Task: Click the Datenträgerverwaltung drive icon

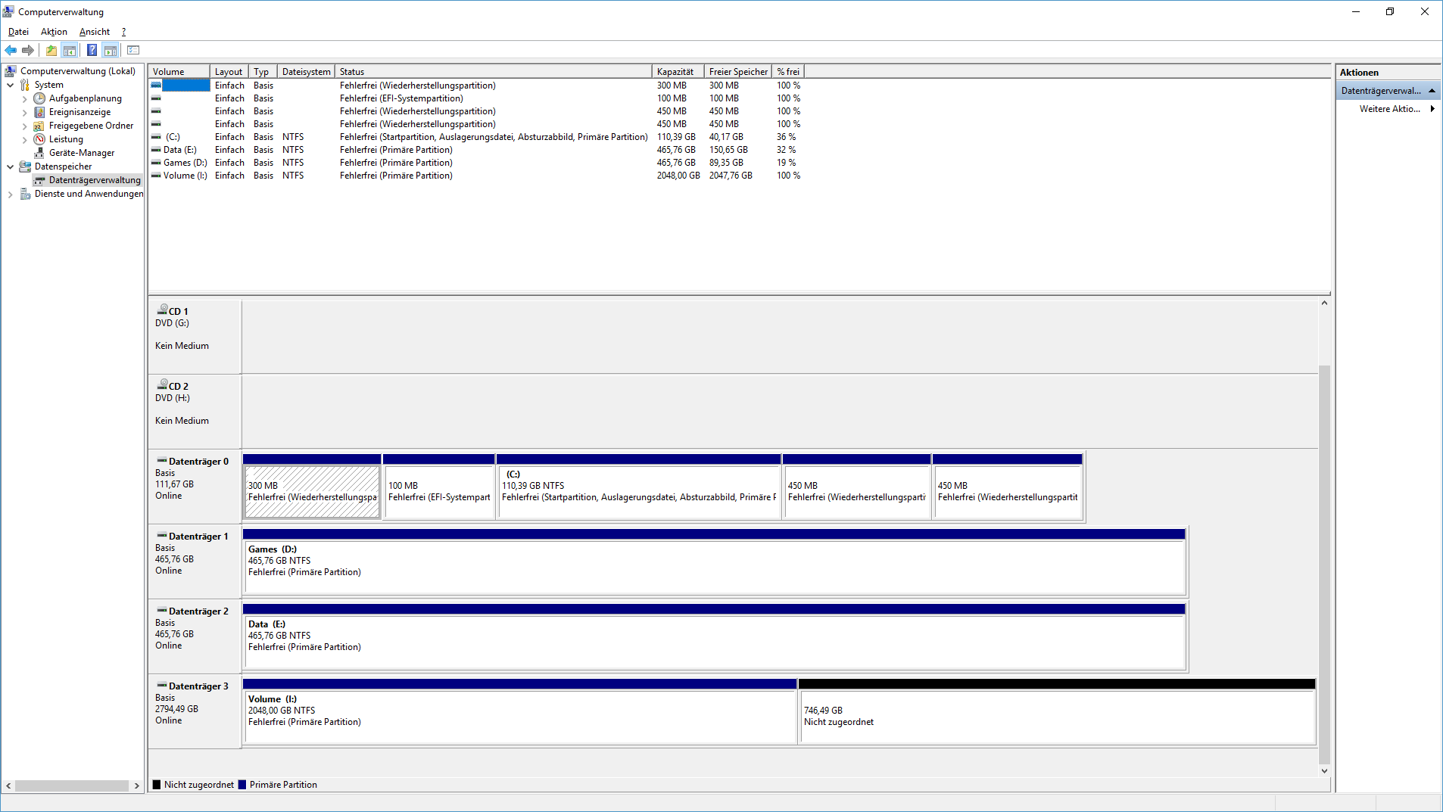Action: [39, 180]
